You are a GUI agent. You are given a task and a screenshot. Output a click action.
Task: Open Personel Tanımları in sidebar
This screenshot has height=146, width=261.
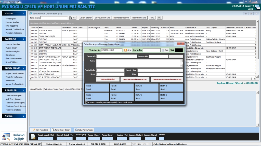12,44
